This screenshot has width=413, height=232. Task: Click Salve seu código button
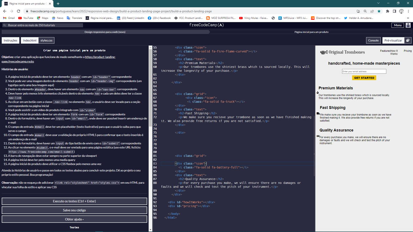point(74,210)
